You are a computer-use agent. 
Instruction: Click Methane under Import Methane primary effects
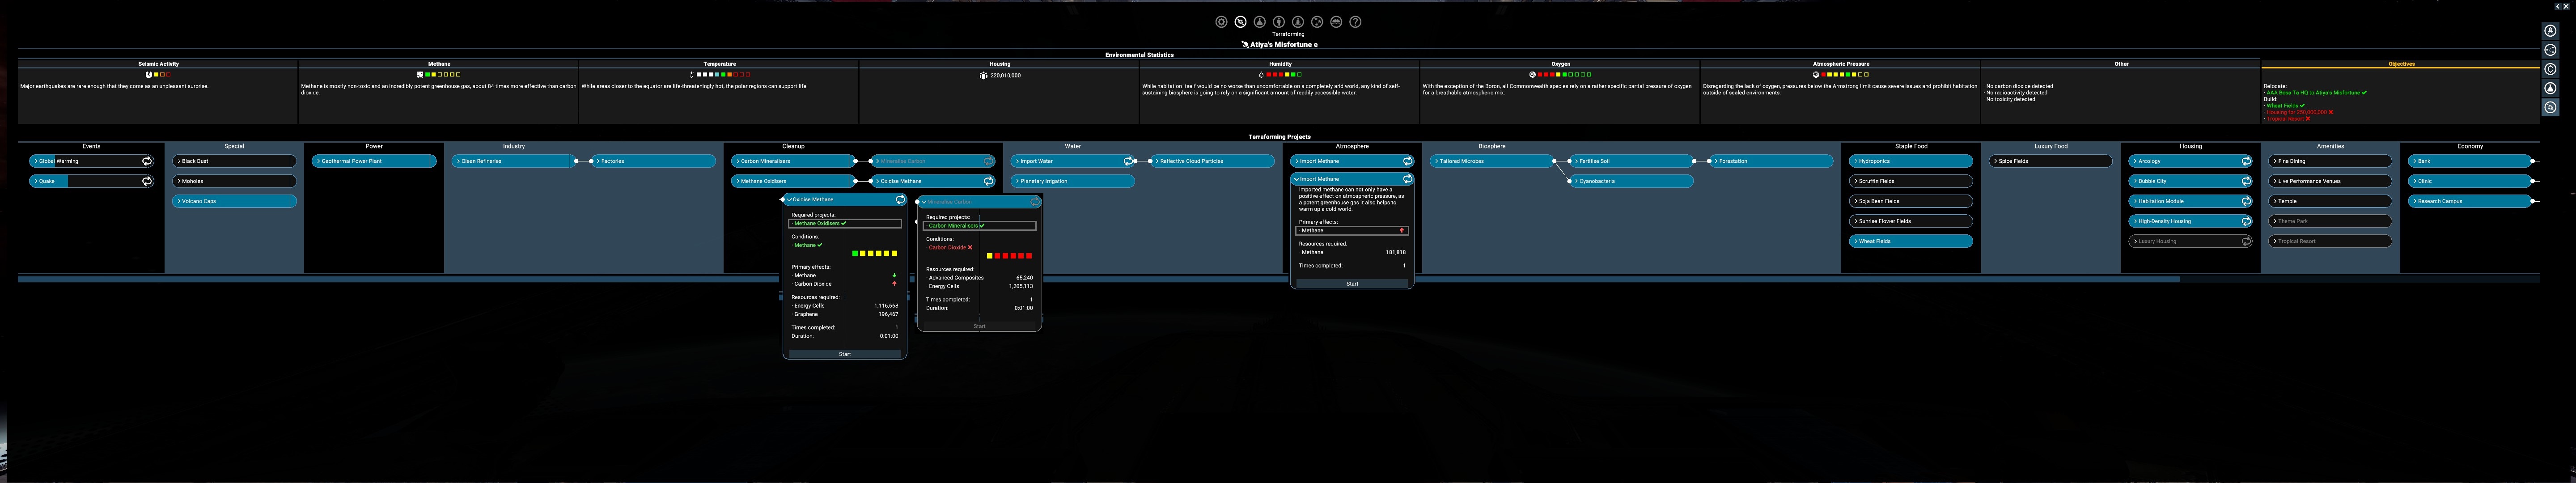pyautogui.click(x=1352, y=231)
